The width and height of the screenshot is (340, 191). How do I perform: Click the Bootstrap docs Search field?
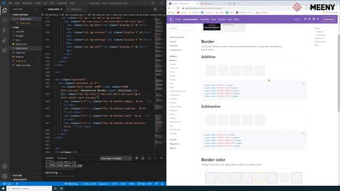(x=181, y=28)
